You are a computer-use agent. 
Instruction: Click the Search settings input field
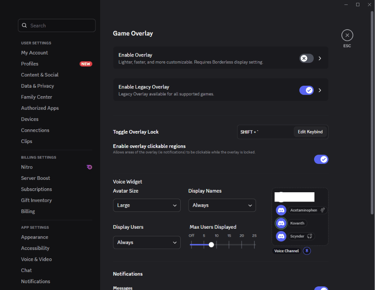click(56, 25)
